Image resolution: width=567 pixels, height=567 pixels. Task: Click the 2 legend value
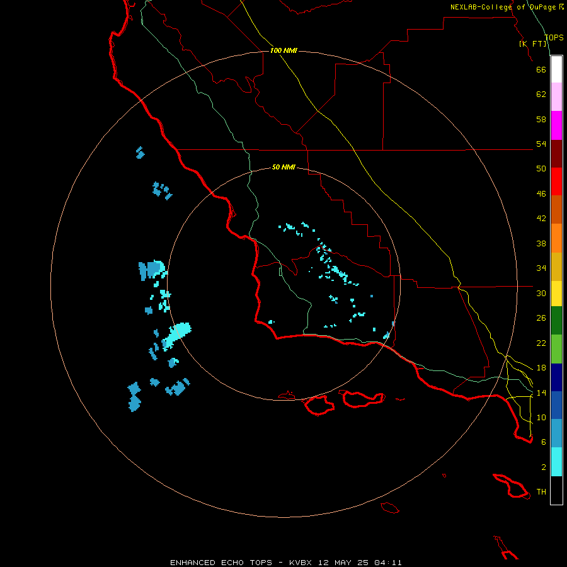(x=544, y=467)
